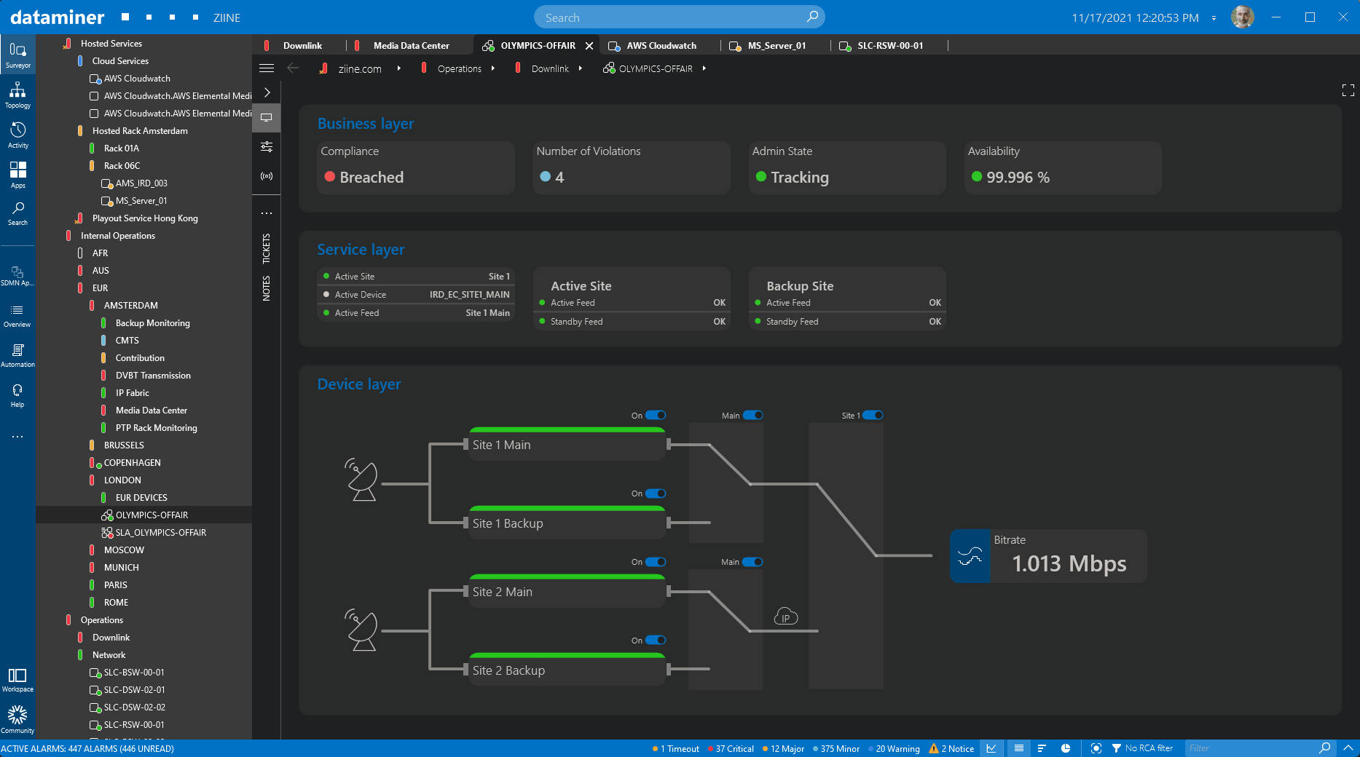The image size is (1360, 757).
Task: Filter by 375 Minor alarms
Action: pos(836,748)
